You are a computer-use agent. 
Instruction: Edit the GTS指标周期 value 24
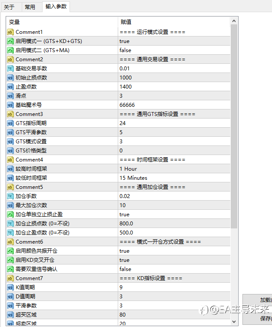click(x=174, y=123)
